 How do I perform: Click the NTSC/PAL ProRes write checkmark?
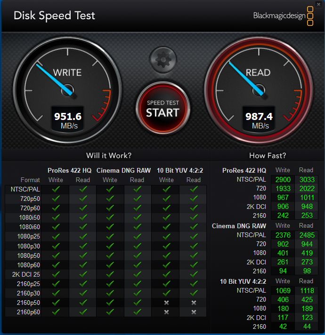[56, 189]
